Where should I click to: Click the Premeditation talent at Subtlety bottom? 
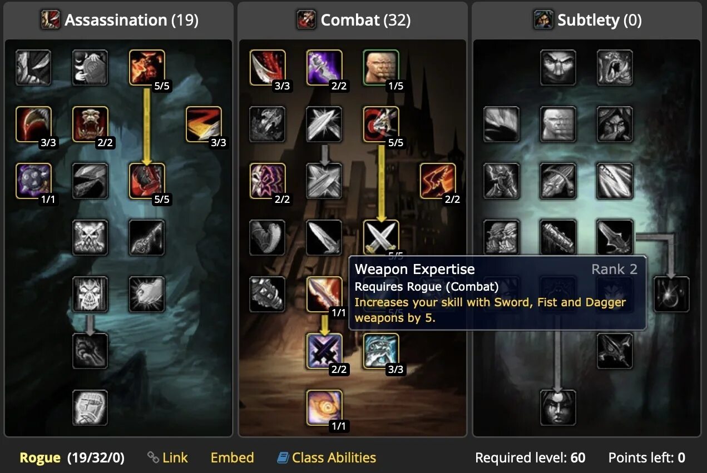point(558,408)
